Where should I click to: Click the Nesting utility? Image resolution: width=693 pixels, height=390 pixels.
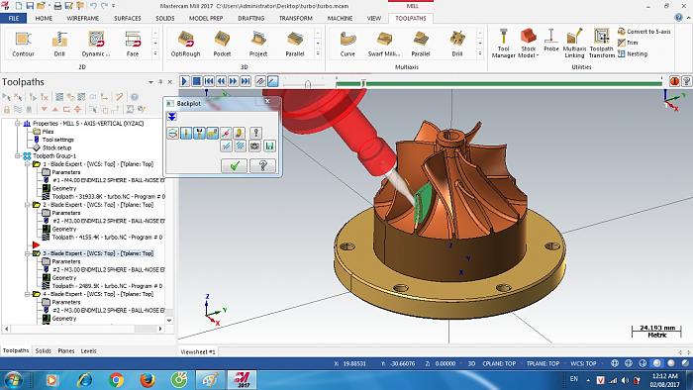633,53
